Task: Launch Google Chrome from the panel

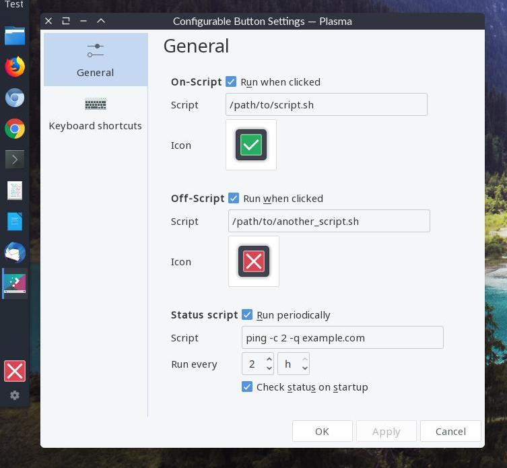Action: (15, 129)
